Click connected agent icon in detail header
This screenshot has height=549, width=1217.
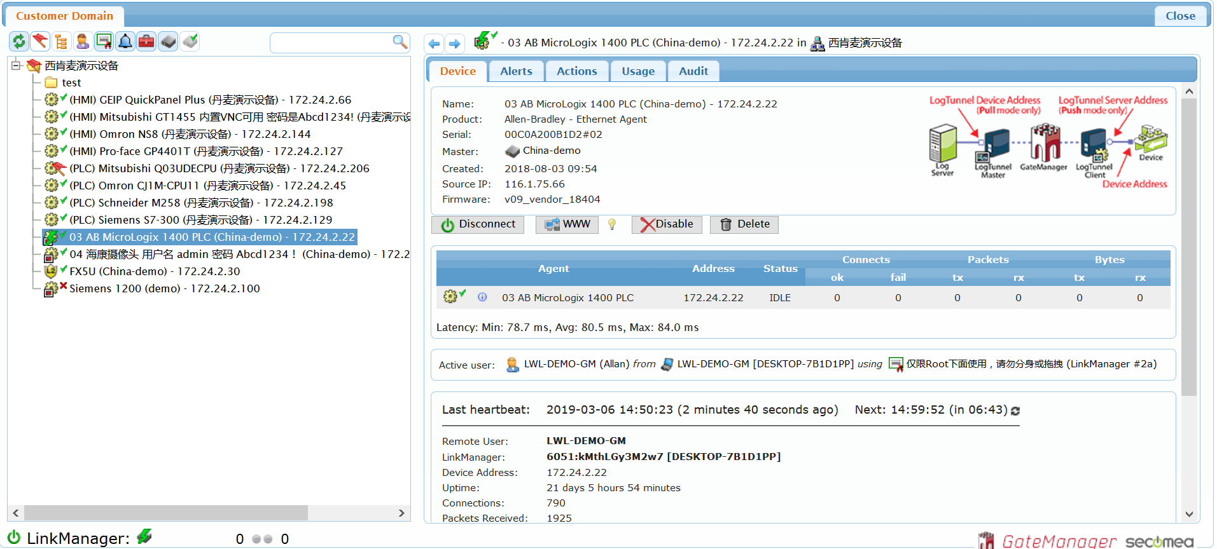pyautogui.click(x=484, y=41)
